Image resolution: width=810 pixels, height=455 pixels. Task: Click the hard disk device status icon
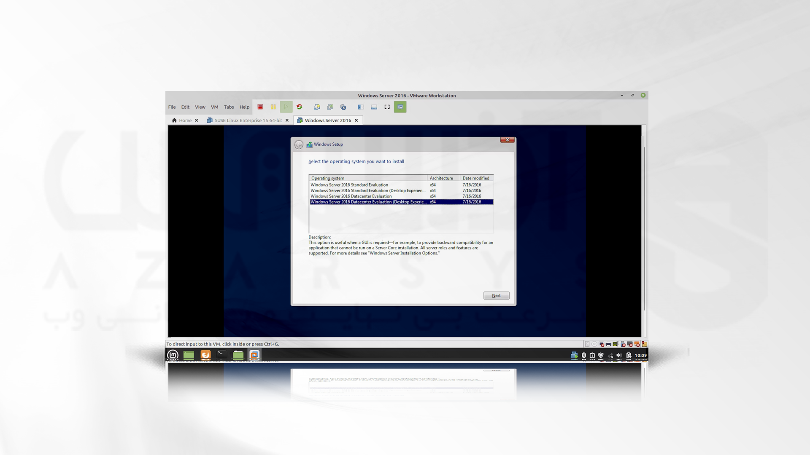pyautogui.click(x=587, y=344)
